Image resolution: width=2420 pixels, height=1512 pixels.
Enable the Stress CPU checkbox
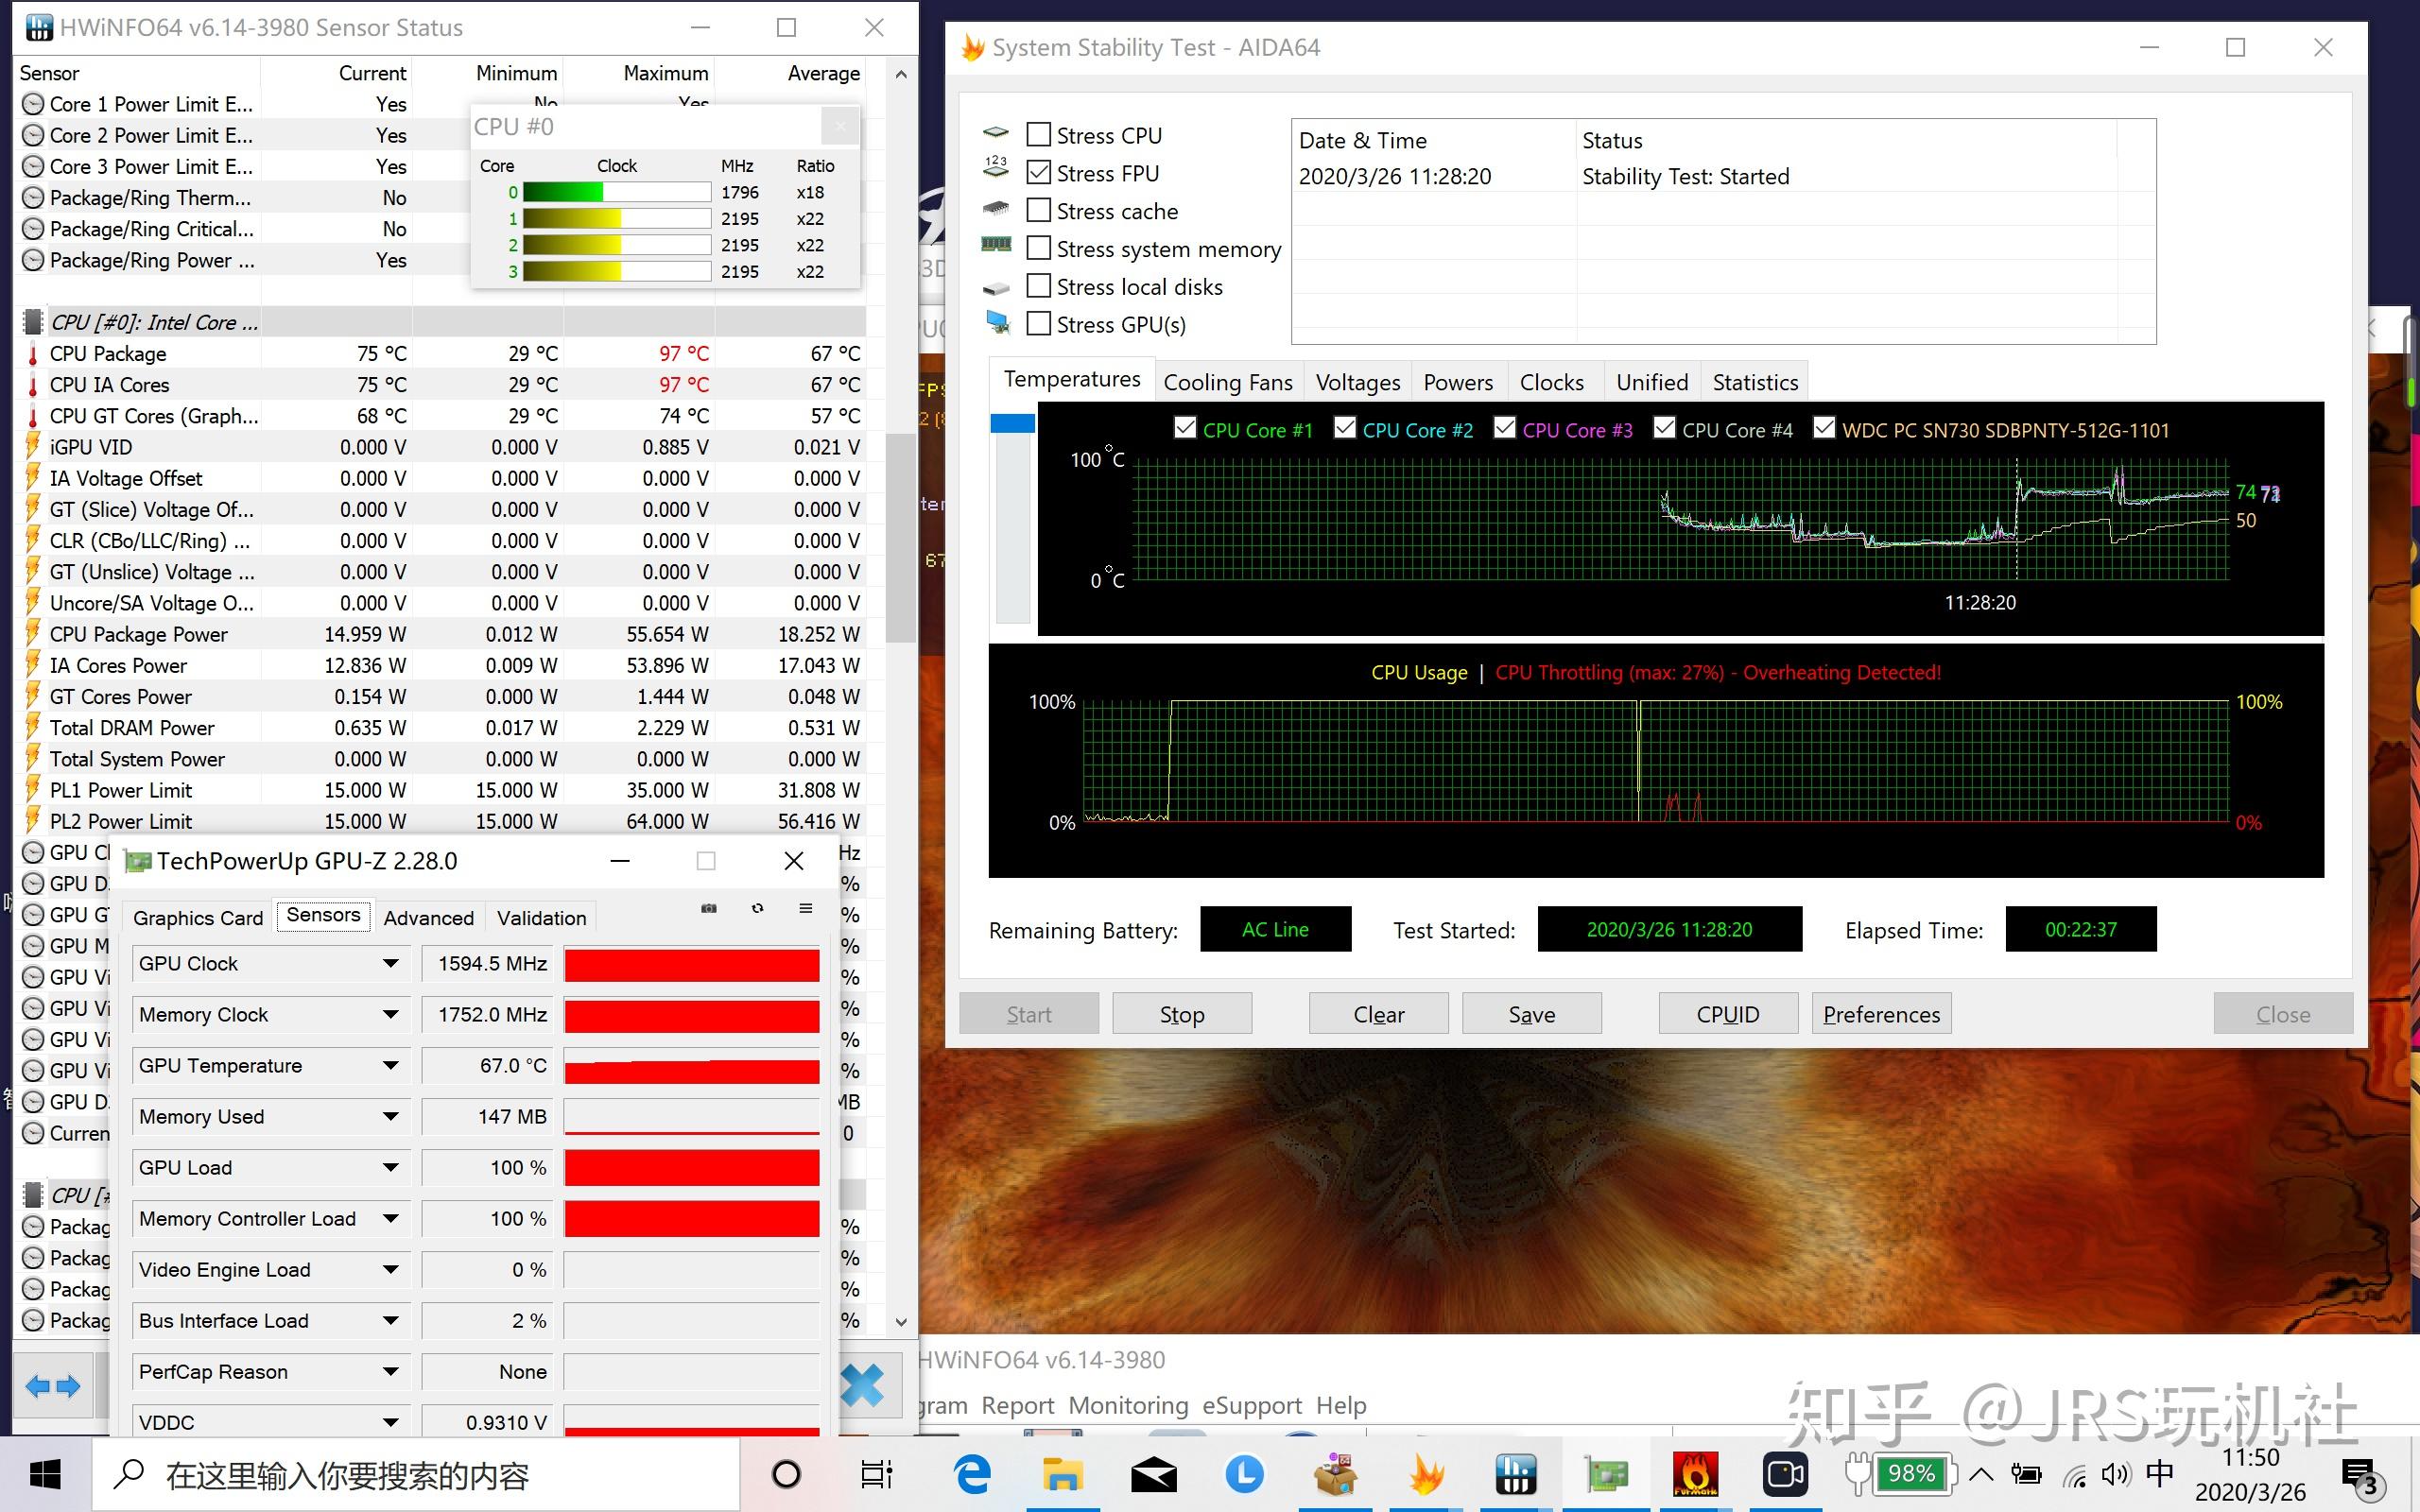click(1039, 135)
